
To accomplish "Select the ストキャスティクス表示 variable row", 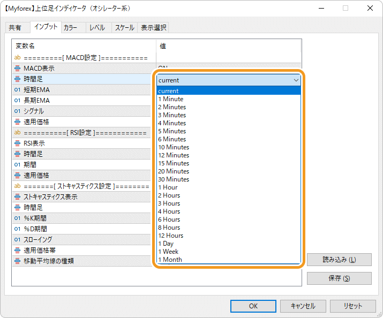I will pyautogui.click(x=81, y=196).
